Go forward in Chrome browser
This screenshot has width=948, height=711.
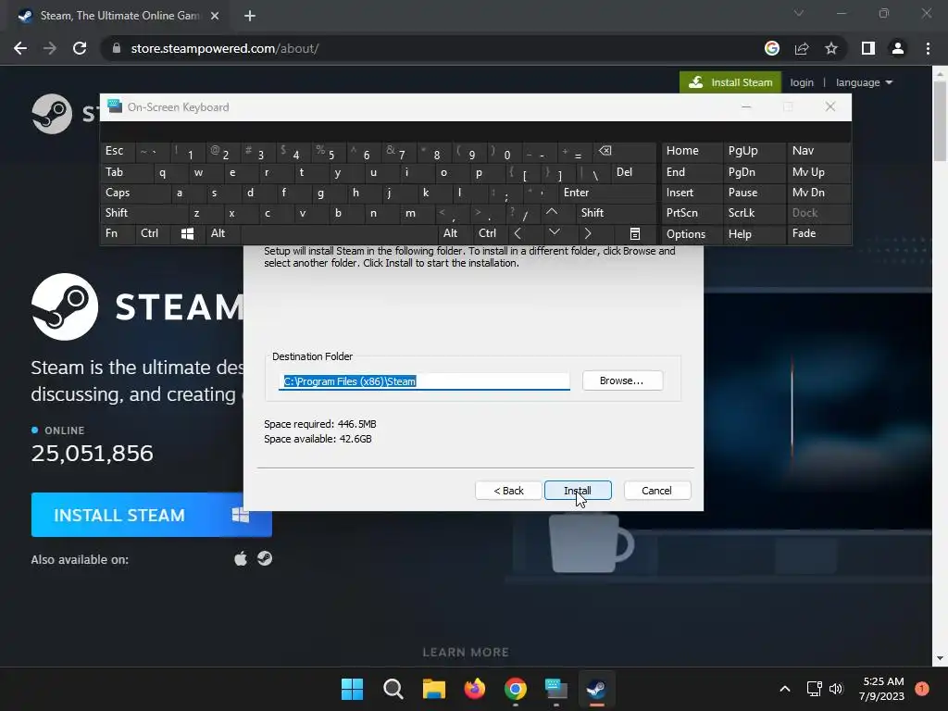click(50, 48)
